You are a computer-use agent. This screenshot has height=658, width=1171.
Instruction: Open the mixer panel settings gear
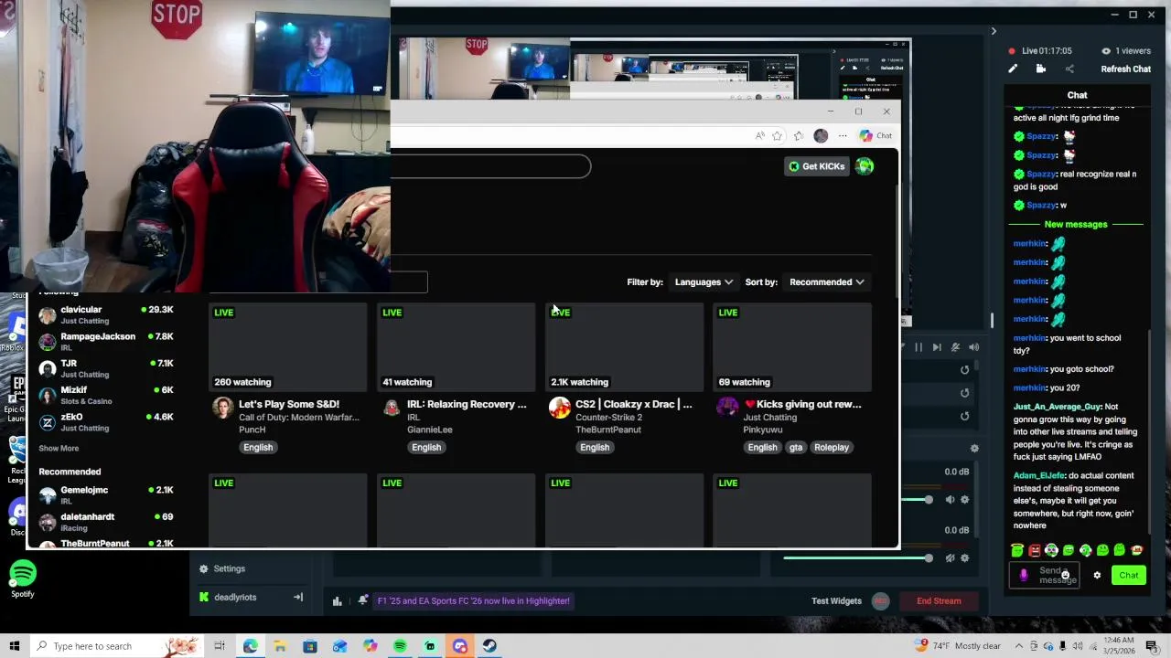pos(974,448)
